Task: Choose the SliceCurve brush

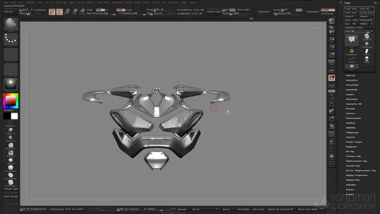Action: pyautogui.click(x=11, y=138)
